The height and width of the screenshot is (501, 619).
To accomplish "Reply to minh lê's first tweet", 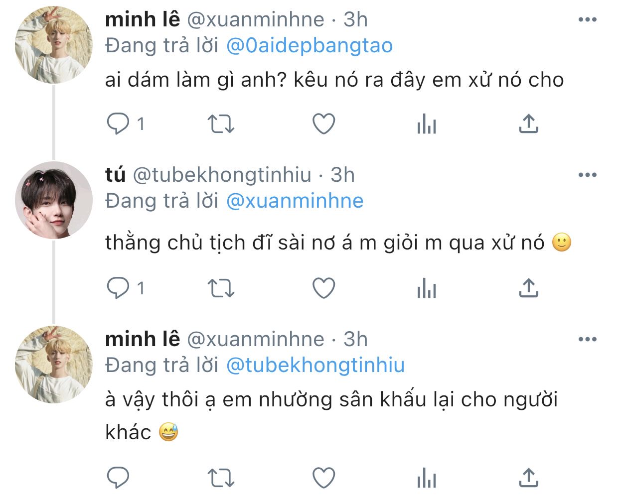I will 119,124.
